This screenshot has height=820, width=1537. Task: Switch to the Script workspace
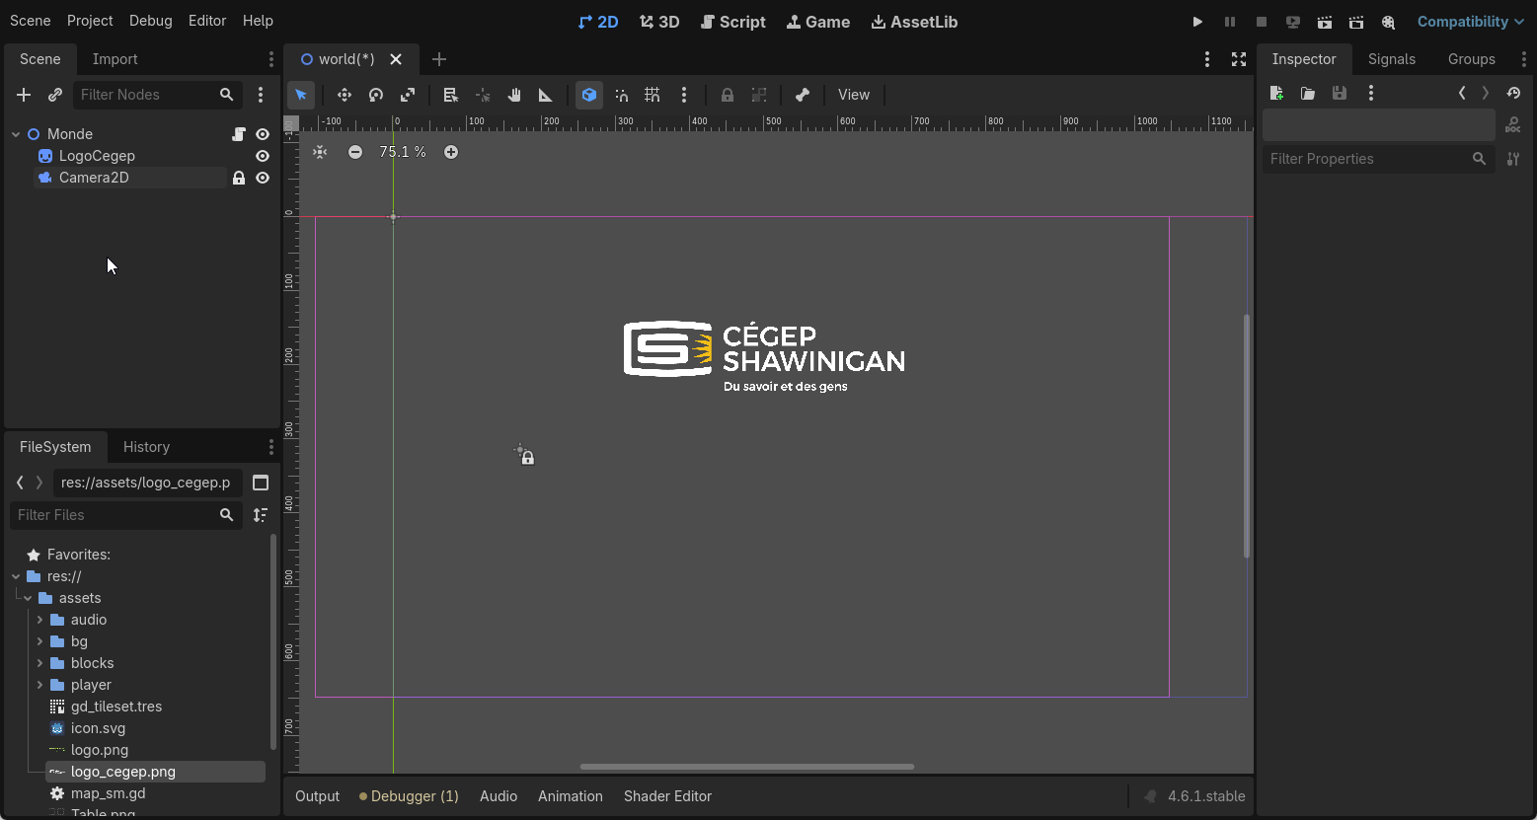click(x=732, y=22)
